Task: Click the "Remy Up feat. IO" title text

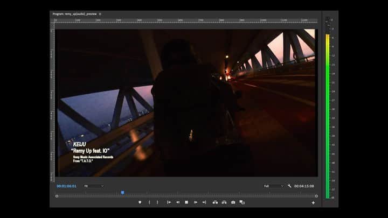Action: [90, 151]
